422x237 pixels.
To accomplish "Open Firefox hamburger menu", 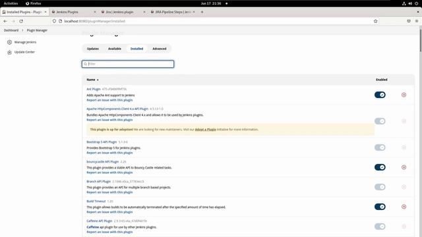I will click(417, 21).
